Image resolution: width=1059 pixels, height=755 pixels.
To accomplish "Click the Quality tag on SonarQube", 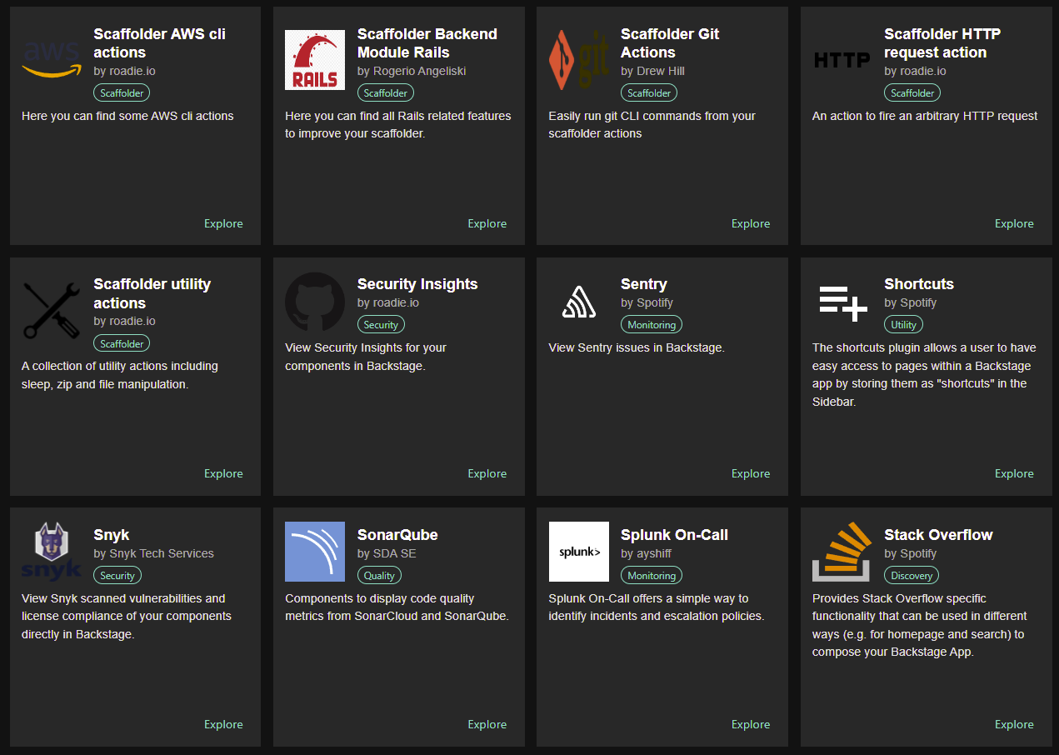I will 379,576.
